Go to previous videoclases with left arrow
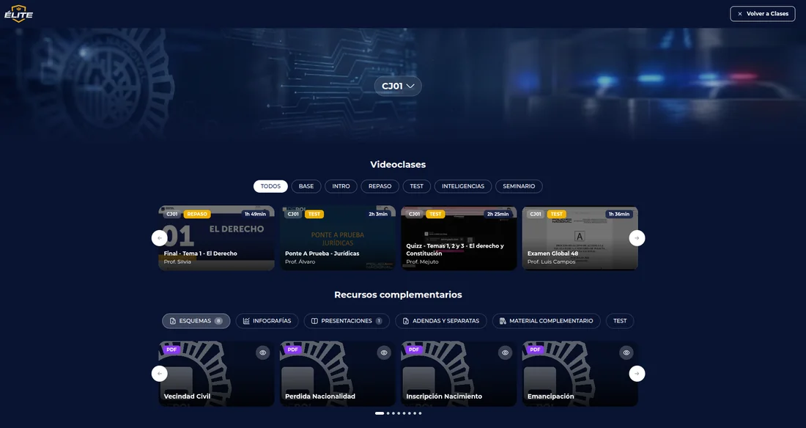The height and width of the screenshot is (428, 806). point(159,238)
